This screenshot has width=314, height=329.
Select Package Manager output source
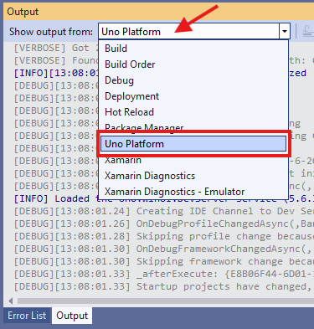pos(193,127)
